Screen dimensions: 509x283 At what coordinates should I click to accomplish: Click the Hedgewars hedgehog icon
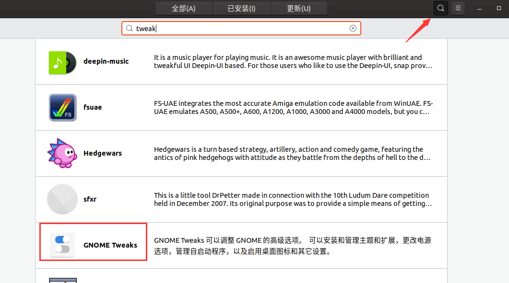[x=62, y=153]
